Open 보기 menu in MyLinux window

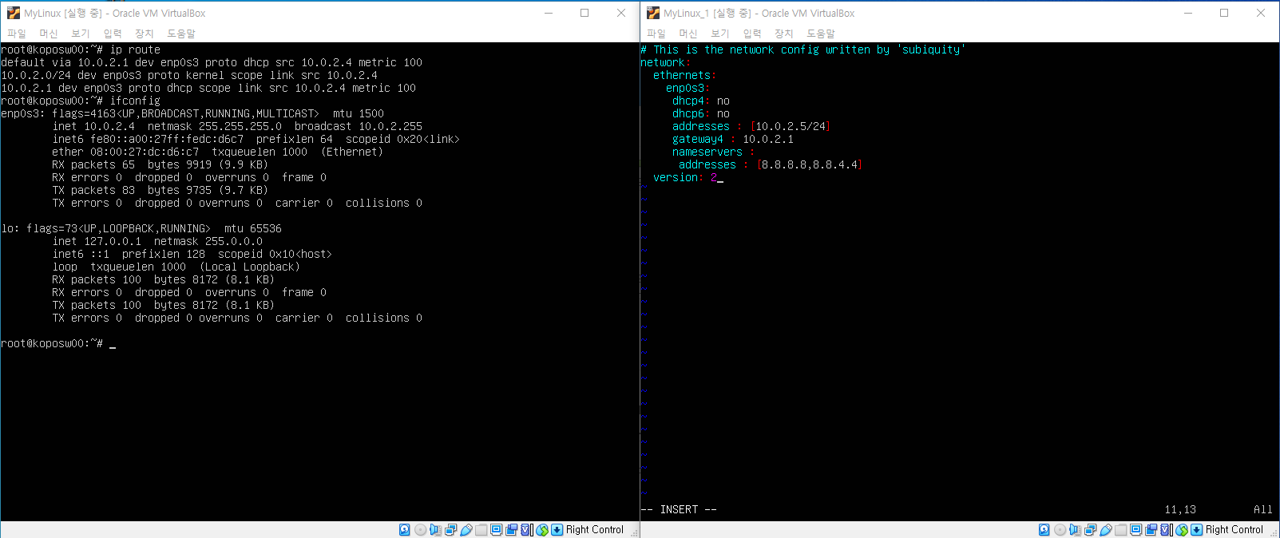[81, 34]
